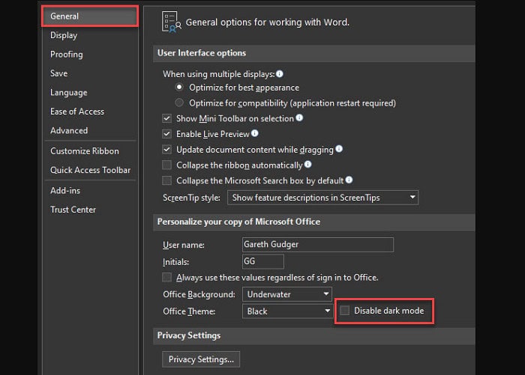The height and width of the screenshot is (375, 525).
Task: Open Customize Ribbon settings
Action: pos(84,150)
